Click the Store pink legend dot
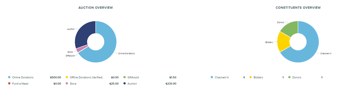The image size is (347, 97). tap(67, 84)
